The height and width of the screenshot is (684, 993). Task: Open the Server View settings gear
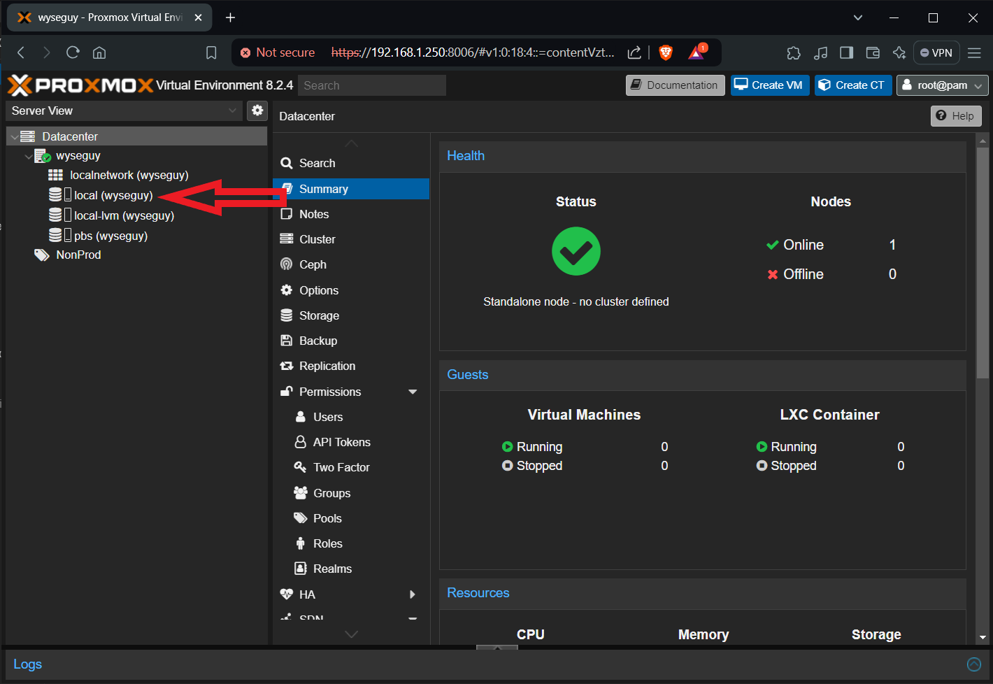point(257,111)
